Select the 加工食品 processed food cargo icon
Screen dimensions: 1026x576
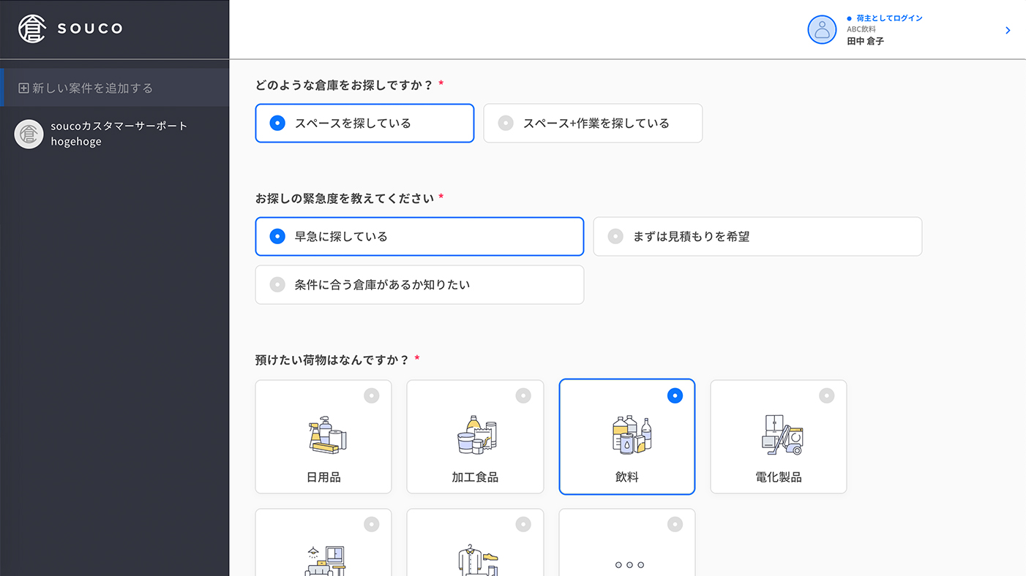click(475, 436)
